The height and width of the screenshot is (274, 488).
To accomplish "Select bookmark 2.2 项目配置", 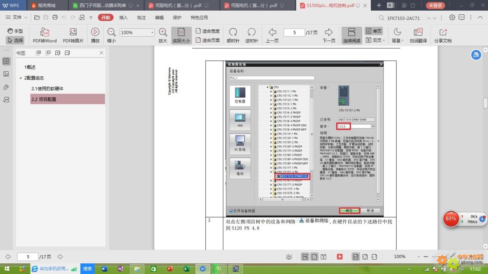I will click(67, 99).
